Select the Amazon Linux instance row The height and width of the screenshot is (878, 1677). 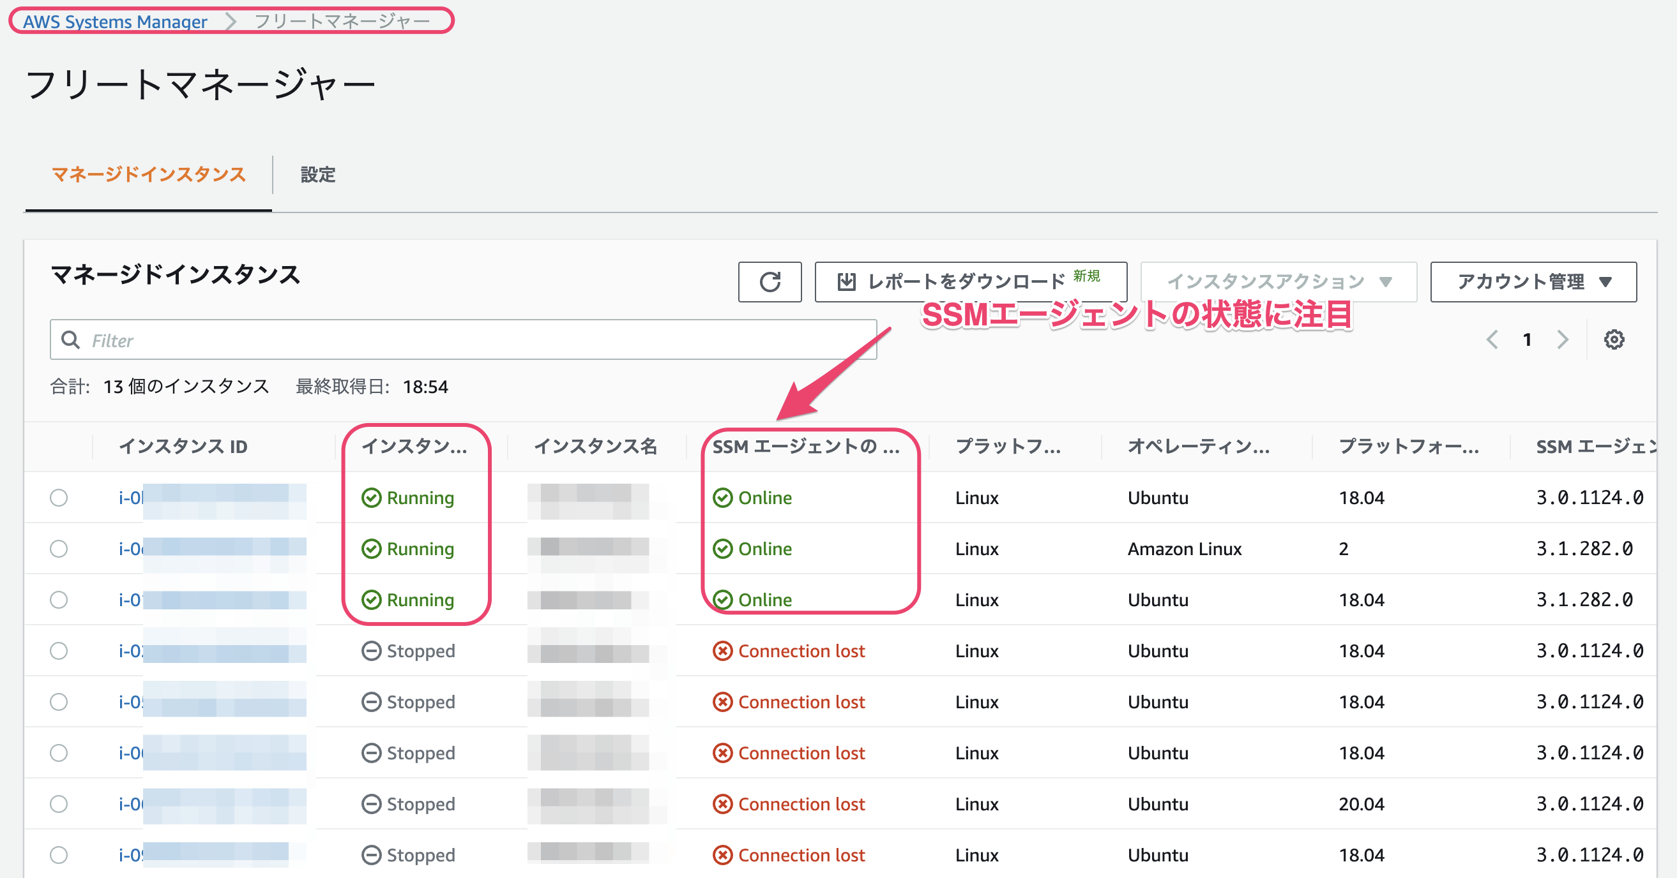click(59, 548)
